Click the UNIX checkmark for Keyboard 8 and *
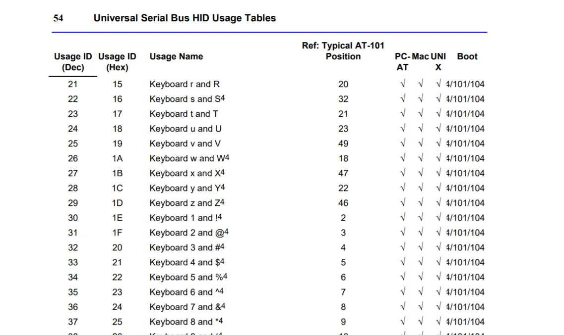Screen dimensions: 564x335 439,322
